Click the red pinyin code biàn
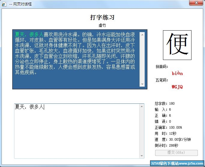The width and height of the screenshot is (205, 167). click(177, 73)
